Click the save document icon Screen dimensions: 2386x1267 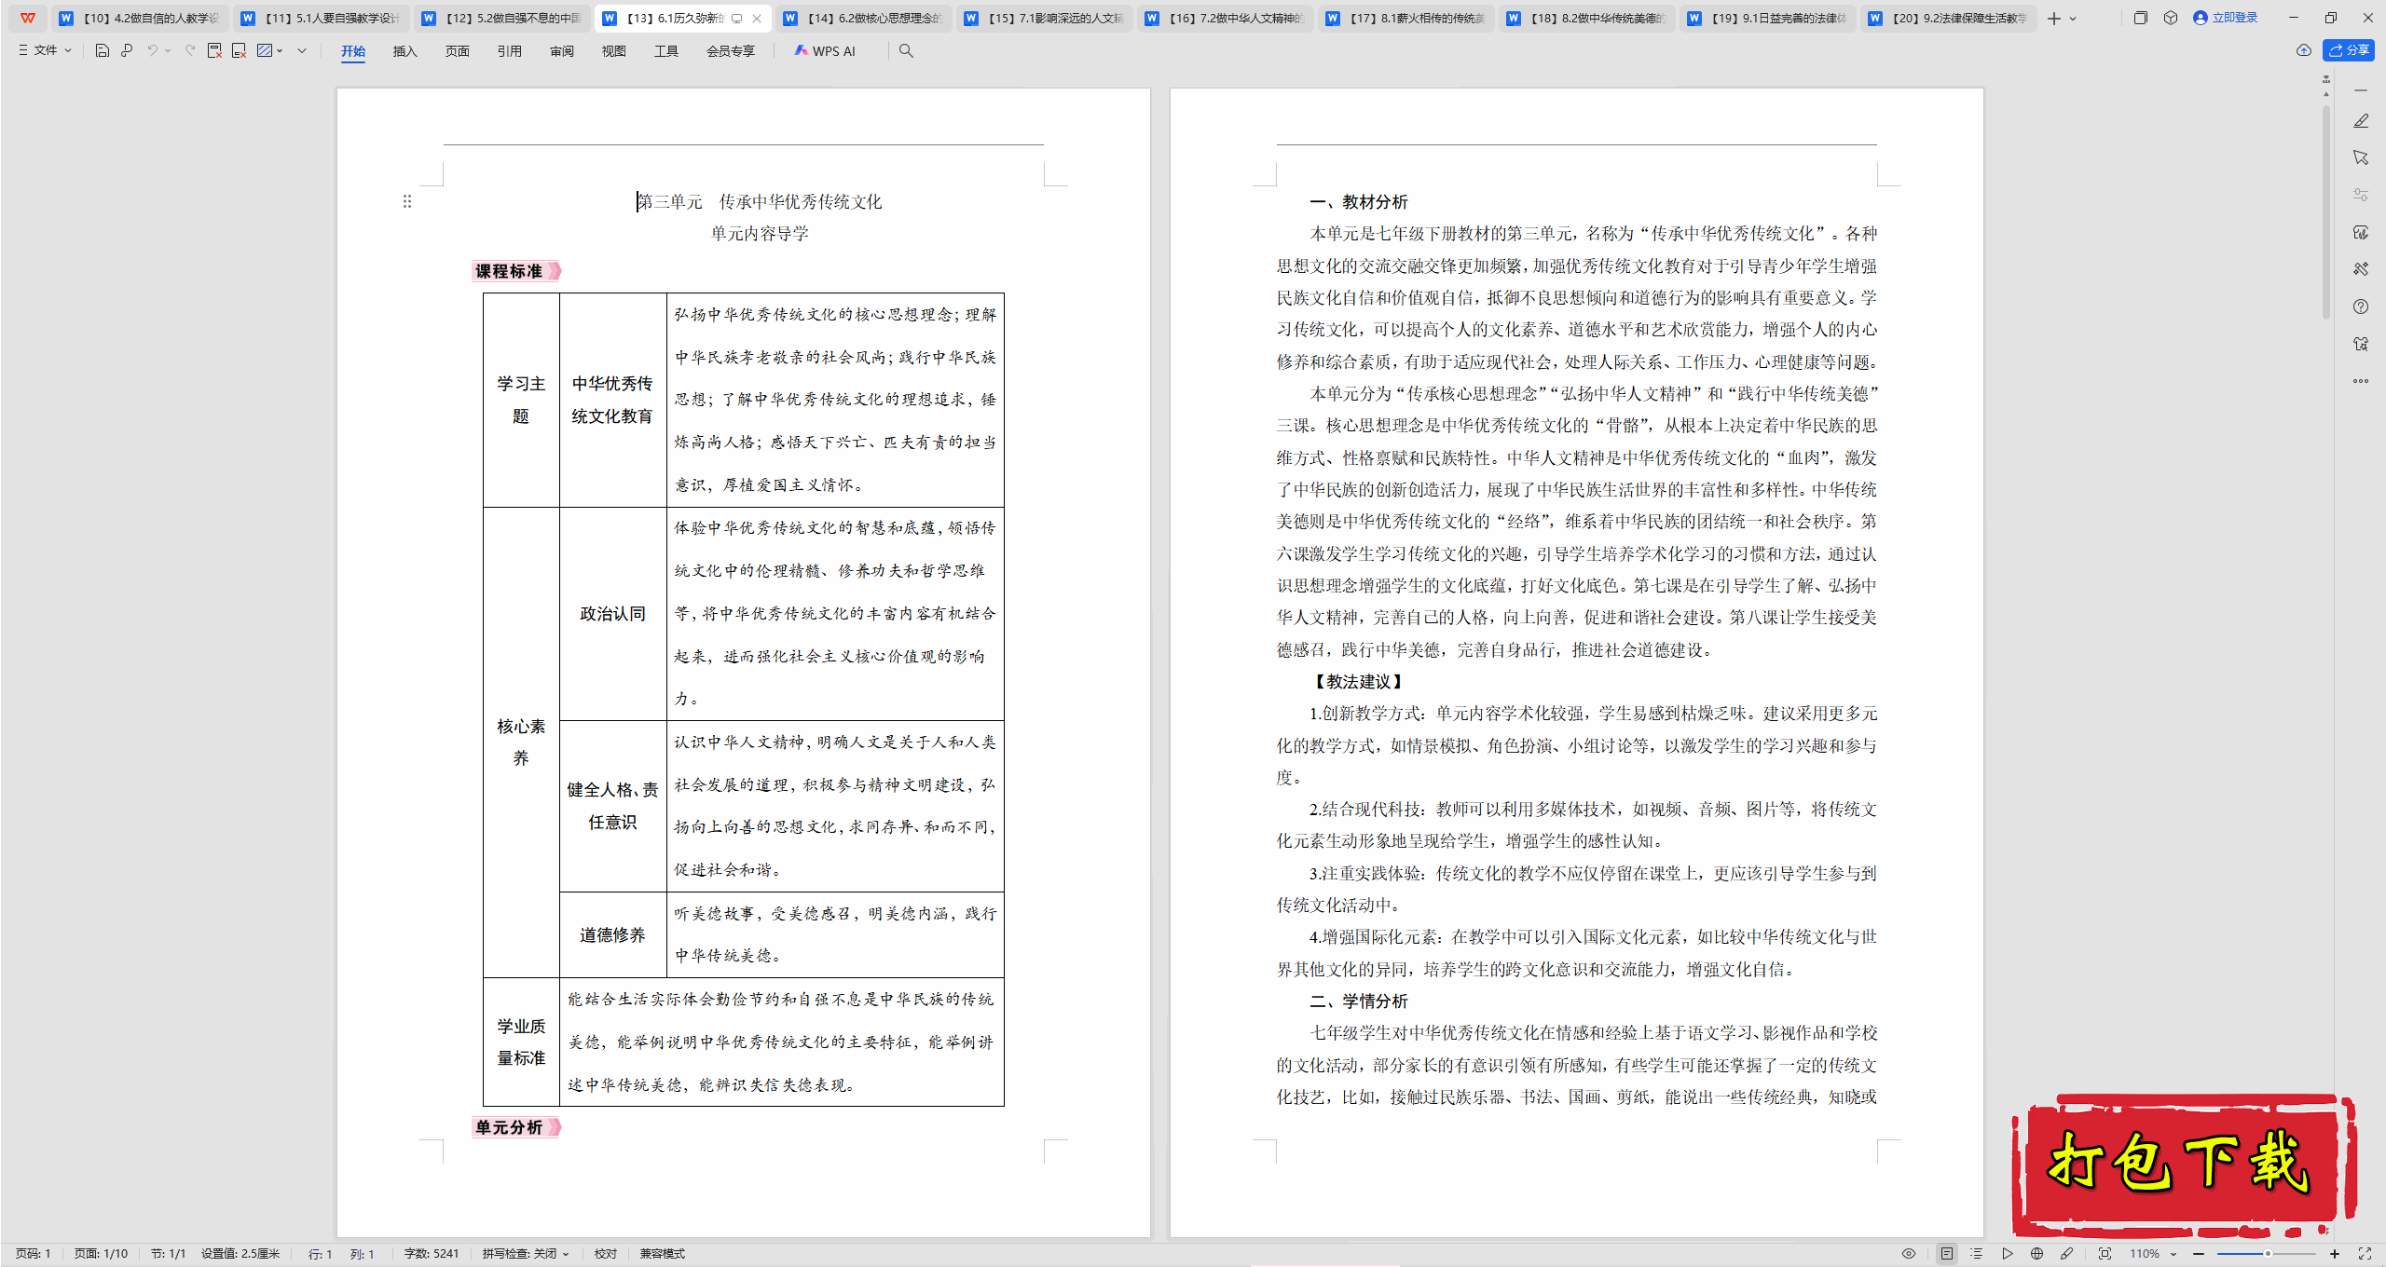coord(103,50)
